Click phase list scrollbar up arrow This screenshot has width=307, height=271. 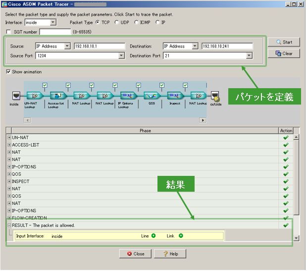click(297, 137)
